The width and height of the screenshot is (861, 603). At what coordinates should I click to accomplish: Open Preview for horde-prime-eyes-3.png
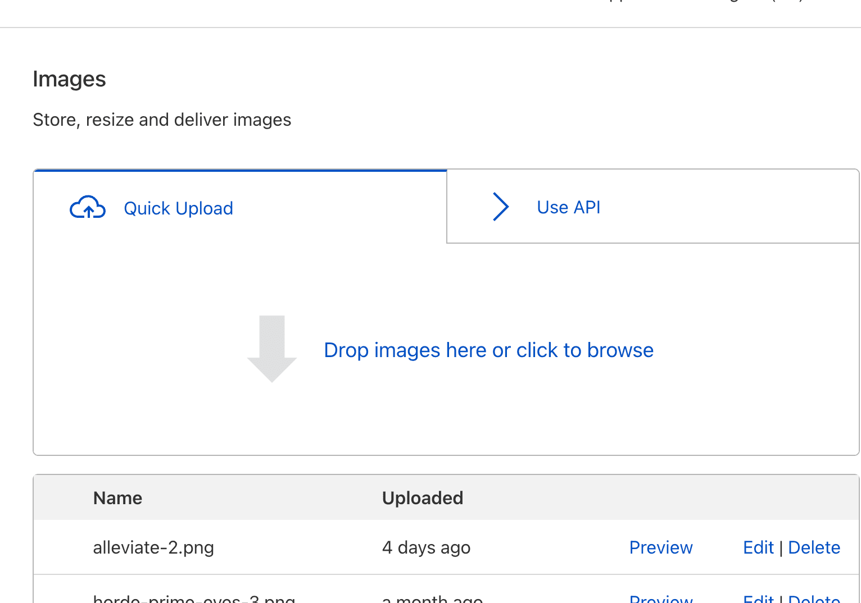coord(660,599)
